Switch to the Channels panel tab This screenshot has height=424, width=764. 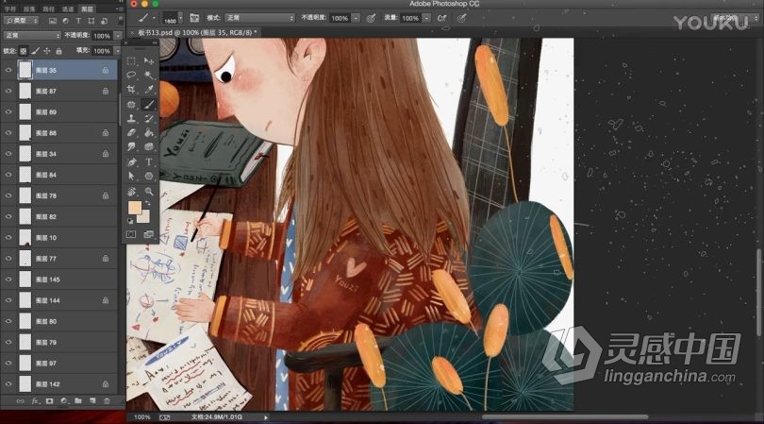[67, 8]
